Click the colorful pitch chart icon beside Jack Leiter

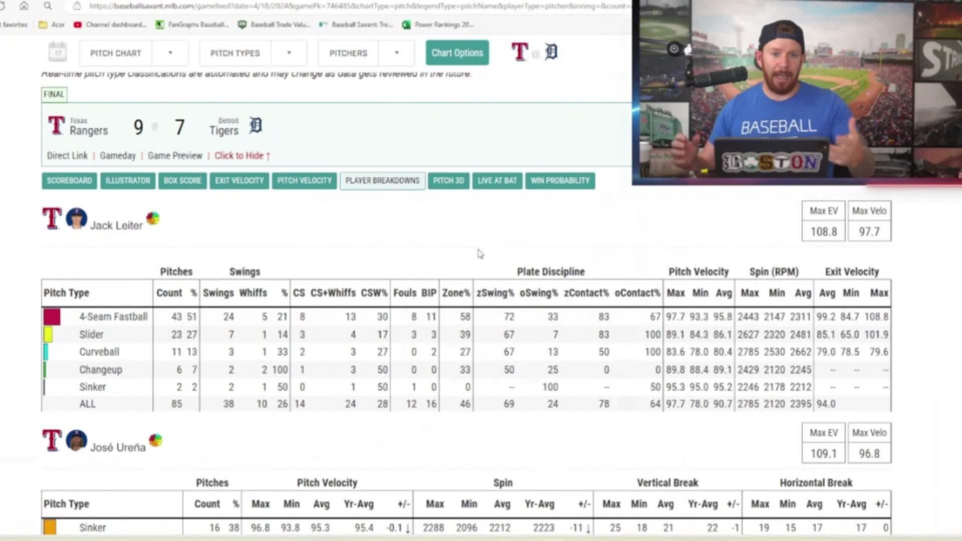[x=153, y=218]
